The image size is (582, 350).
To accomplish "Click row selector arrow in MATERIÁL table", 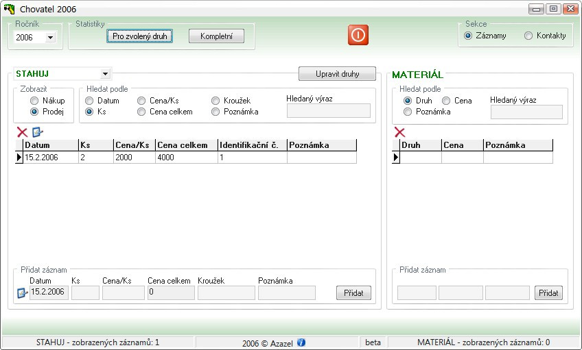I will 396,158.
